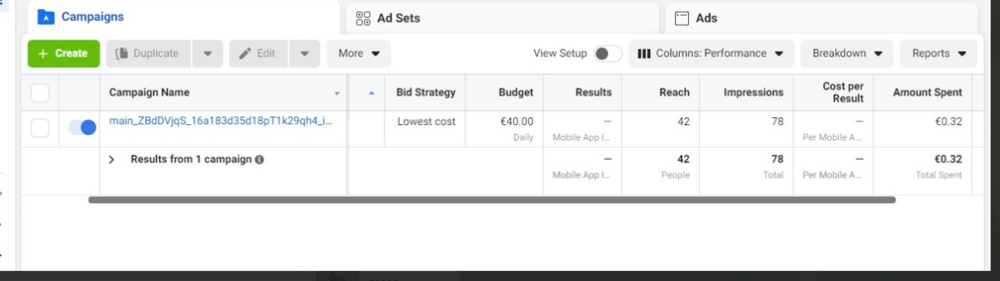The height and width of the screenshot is (281, 1000).
Task: Switch to the Ads tab
Action: (x=821, y=18)
